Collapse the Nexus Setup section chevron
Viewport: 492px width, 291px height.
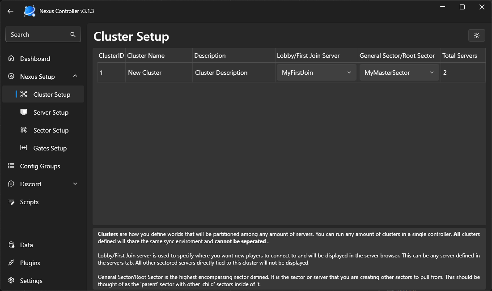pos(75,77)
